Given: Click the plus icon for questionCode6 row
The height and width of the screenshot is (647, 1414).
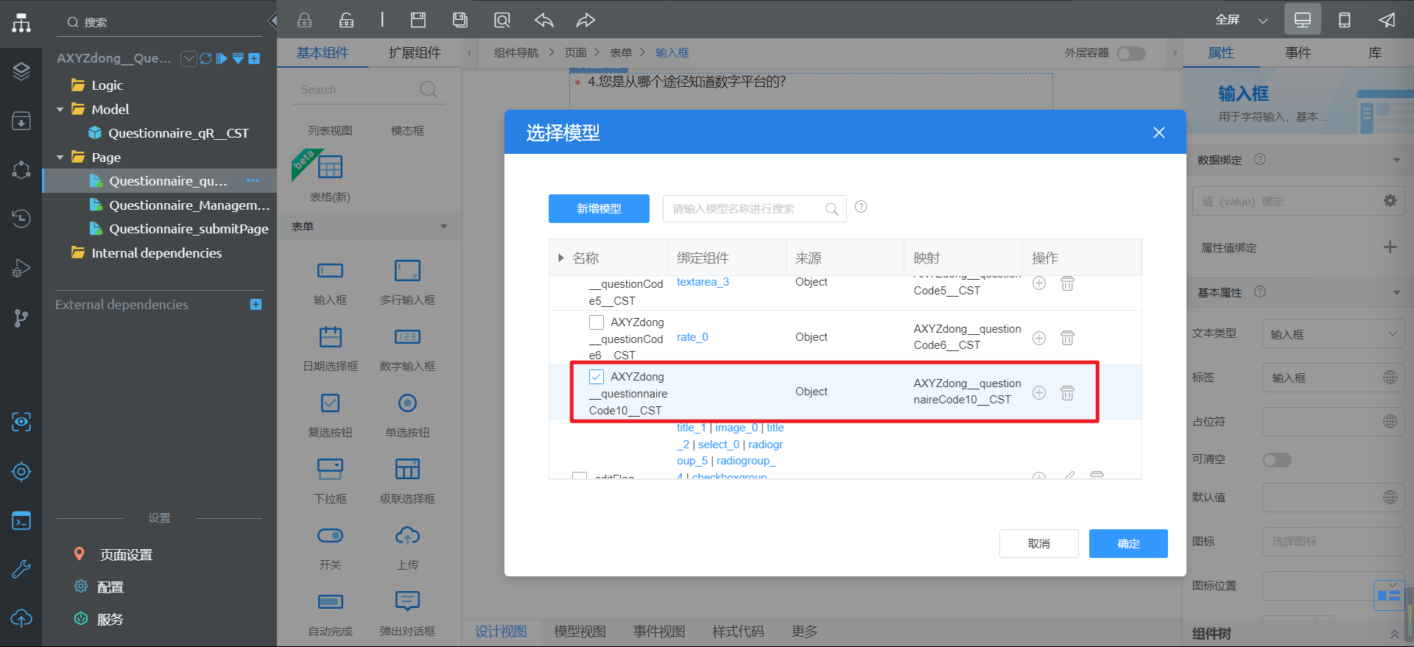Looking at the screenshot, I should tap(1039, 338).
